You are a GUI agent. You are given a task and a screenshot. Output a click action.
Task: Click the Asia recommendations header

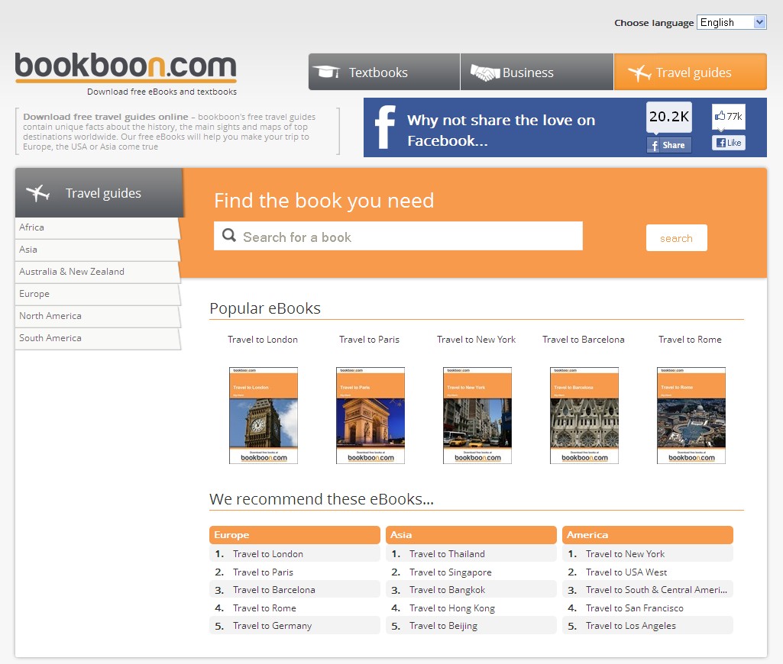tap(471, 535)
